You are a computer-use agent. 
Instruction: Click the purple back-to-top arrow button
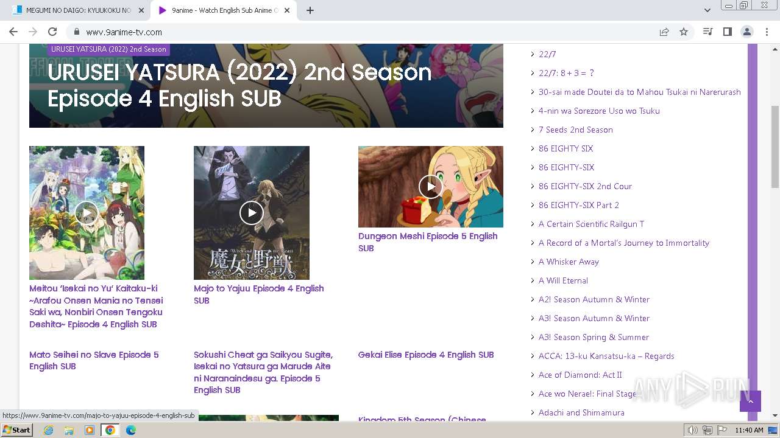tap(750, 401)
